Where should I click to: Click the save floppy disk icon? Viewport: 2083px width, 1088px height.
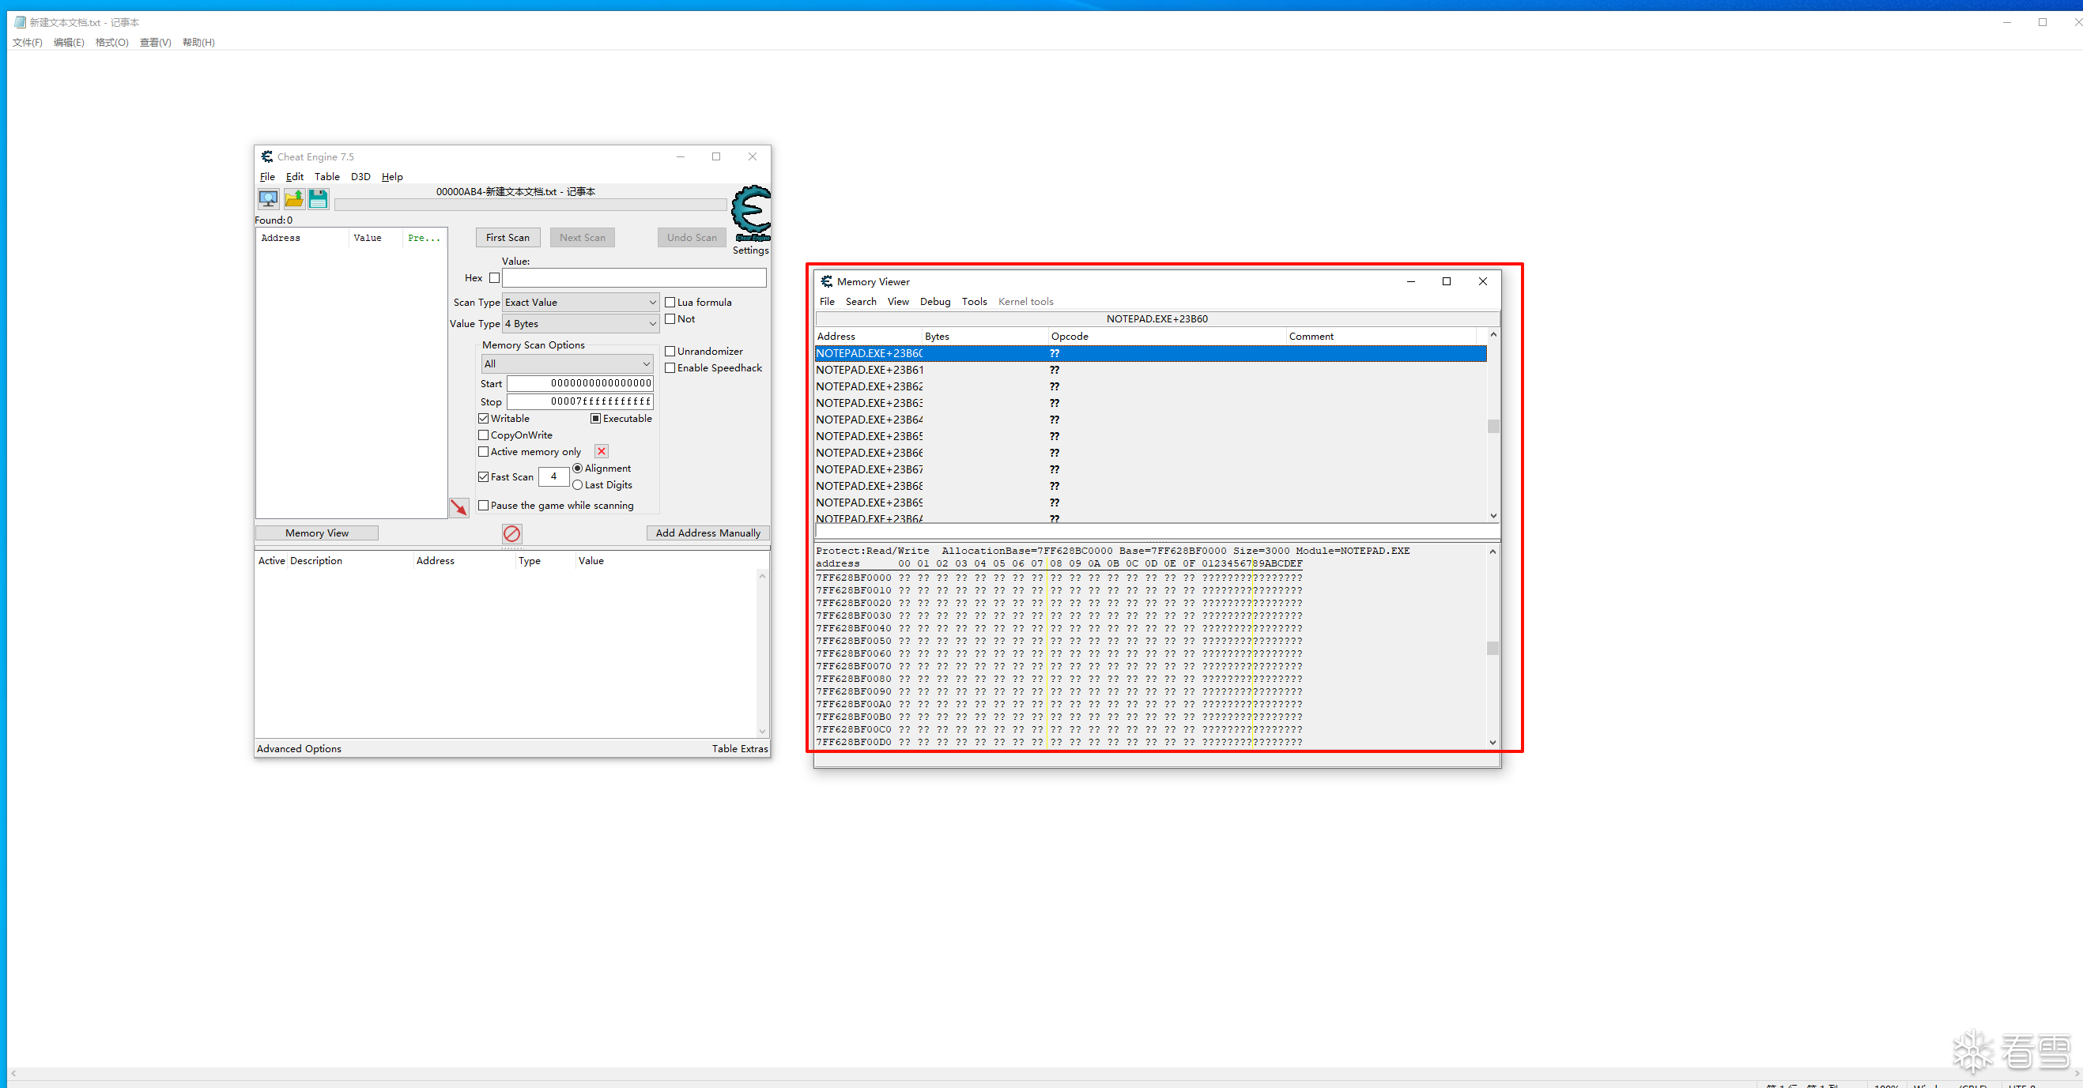[x=319, y=198]
